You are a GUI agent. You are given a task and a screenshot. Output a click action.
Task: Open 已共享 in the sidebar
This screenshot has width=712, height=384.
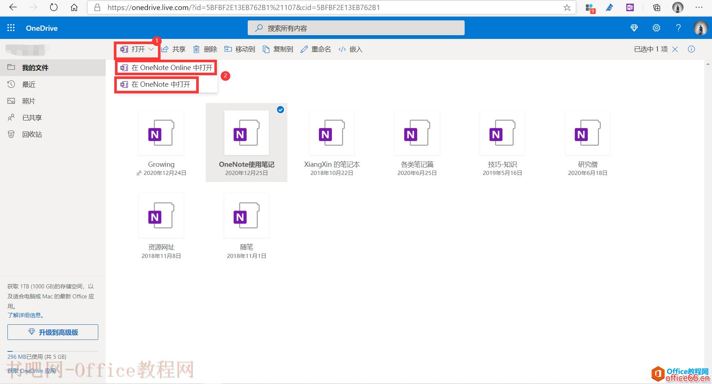(53, 118)
